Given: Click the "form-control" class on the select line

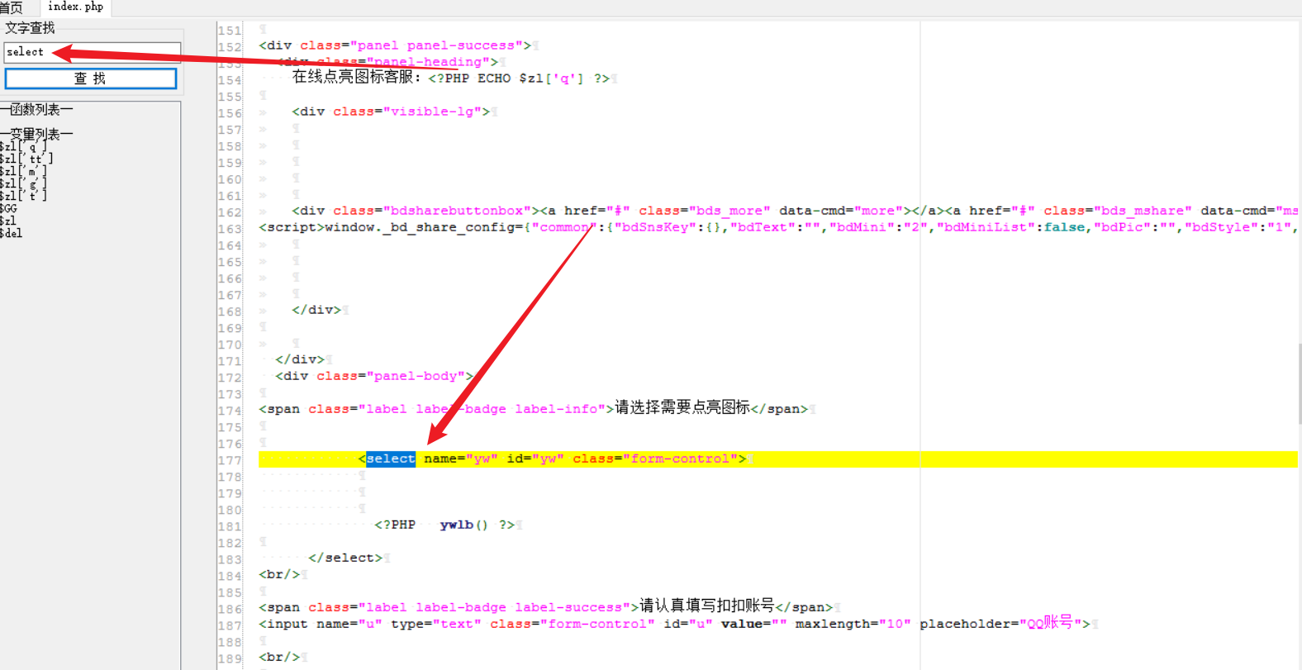Looking at the screenshot, I should coord(680,459).
